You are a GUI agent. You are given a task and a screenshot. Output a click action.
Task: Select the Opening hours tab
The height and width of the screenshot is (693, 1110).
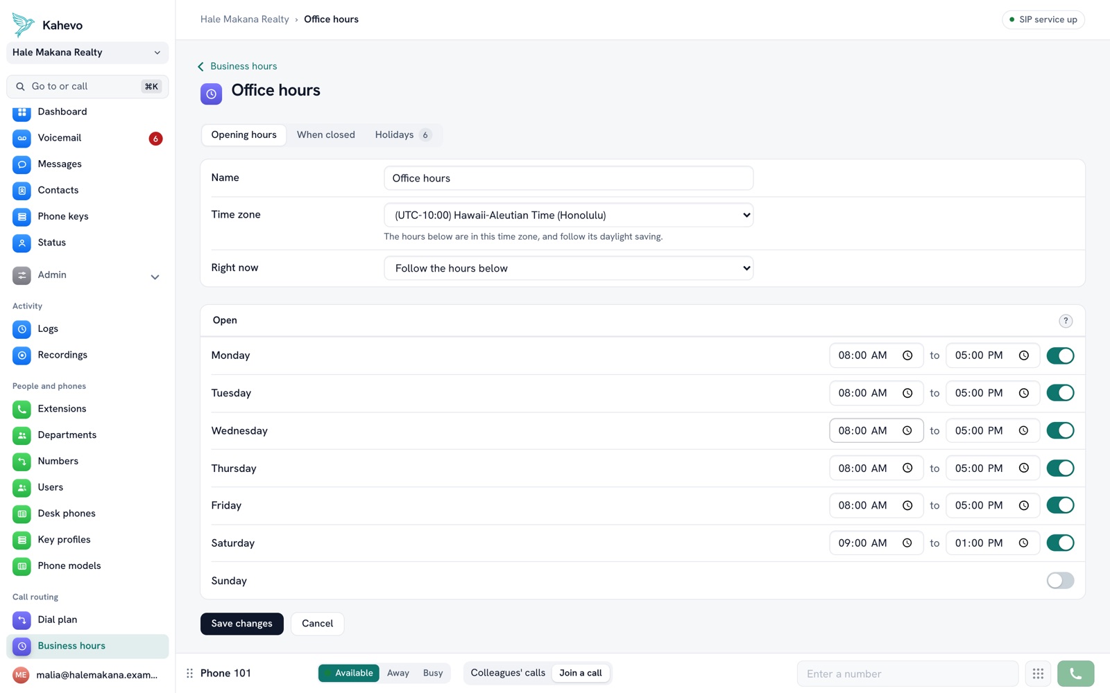[x=244, y=135]
